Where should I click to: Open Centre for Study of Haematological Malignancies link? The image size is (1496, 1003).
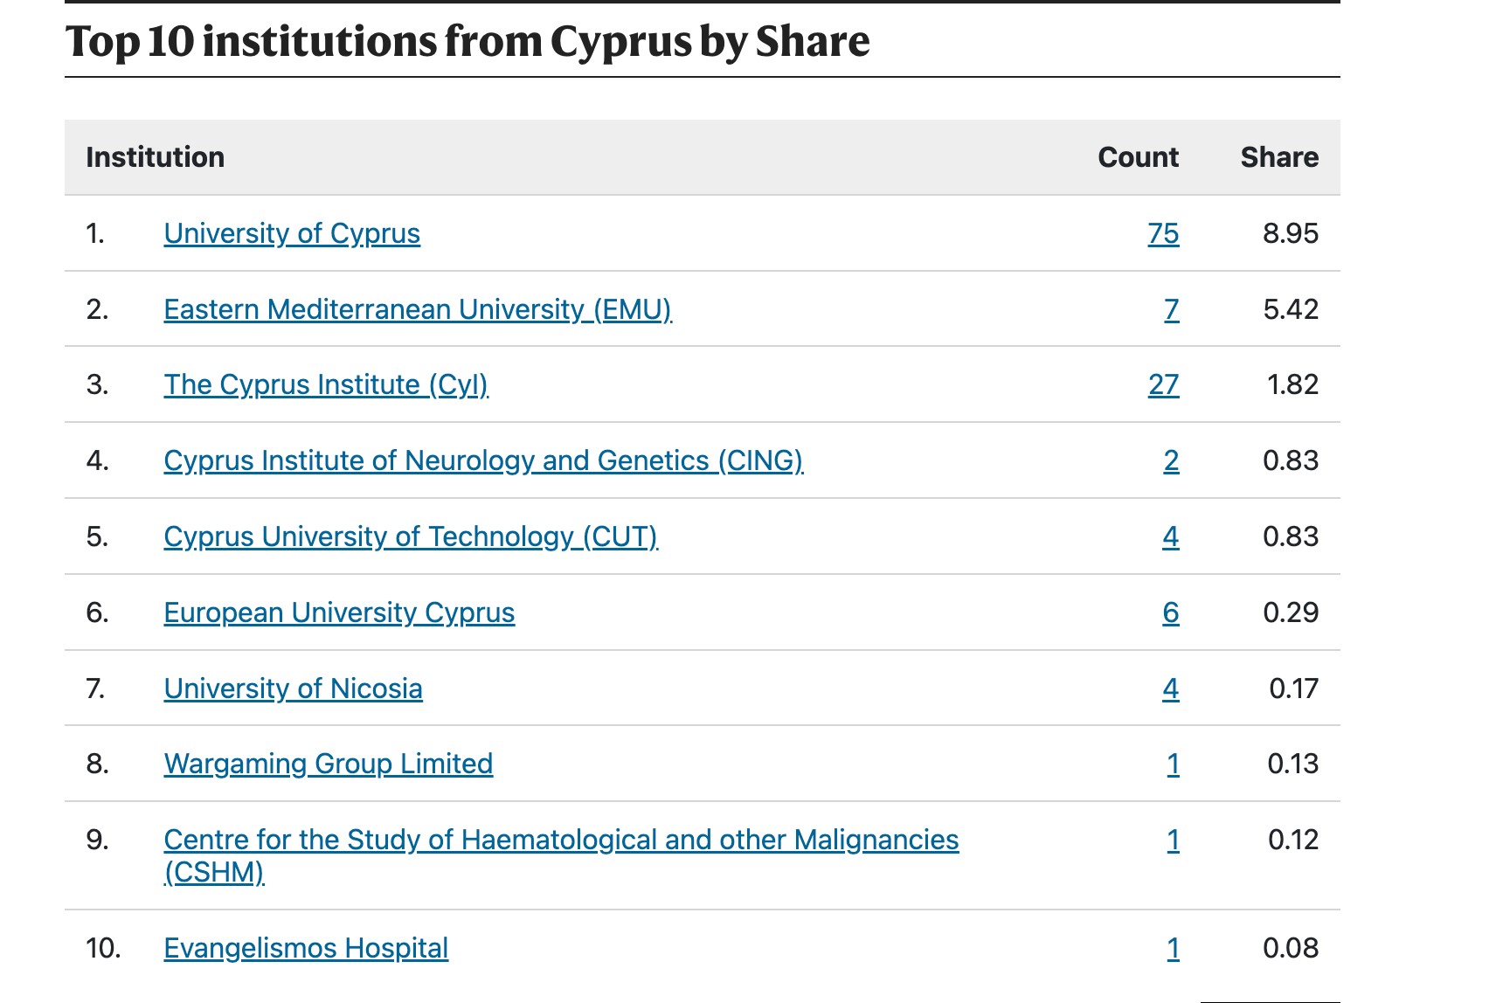tap(560, 840)
